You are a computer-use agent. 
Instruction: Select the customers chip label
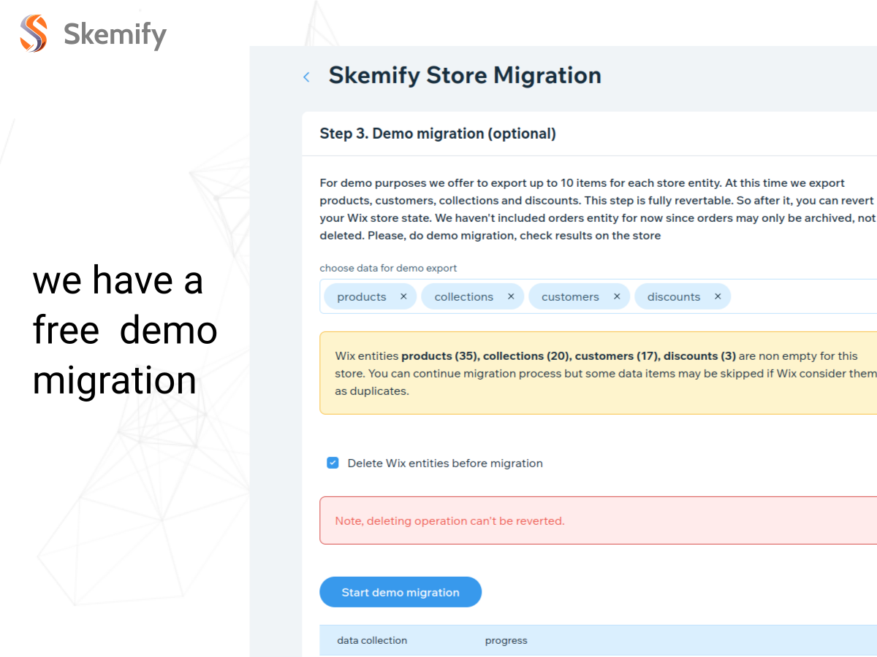coord(570,296)
